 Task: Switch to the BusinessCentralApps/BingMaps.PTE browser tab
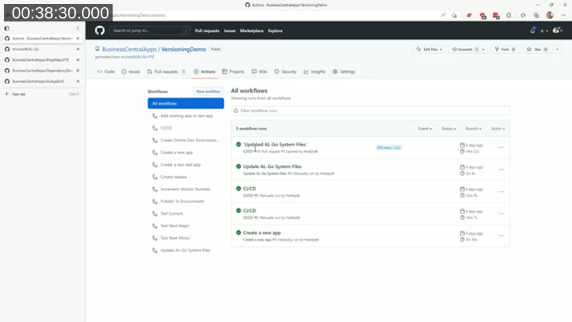[x=40, y=60]
